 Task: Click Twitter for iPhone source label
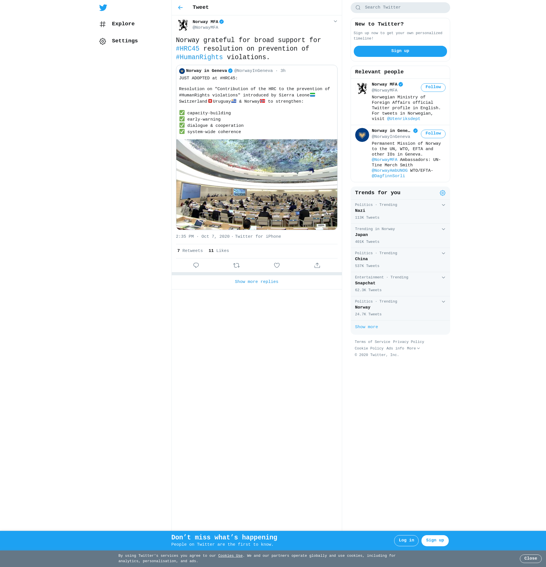pos(258,237)
